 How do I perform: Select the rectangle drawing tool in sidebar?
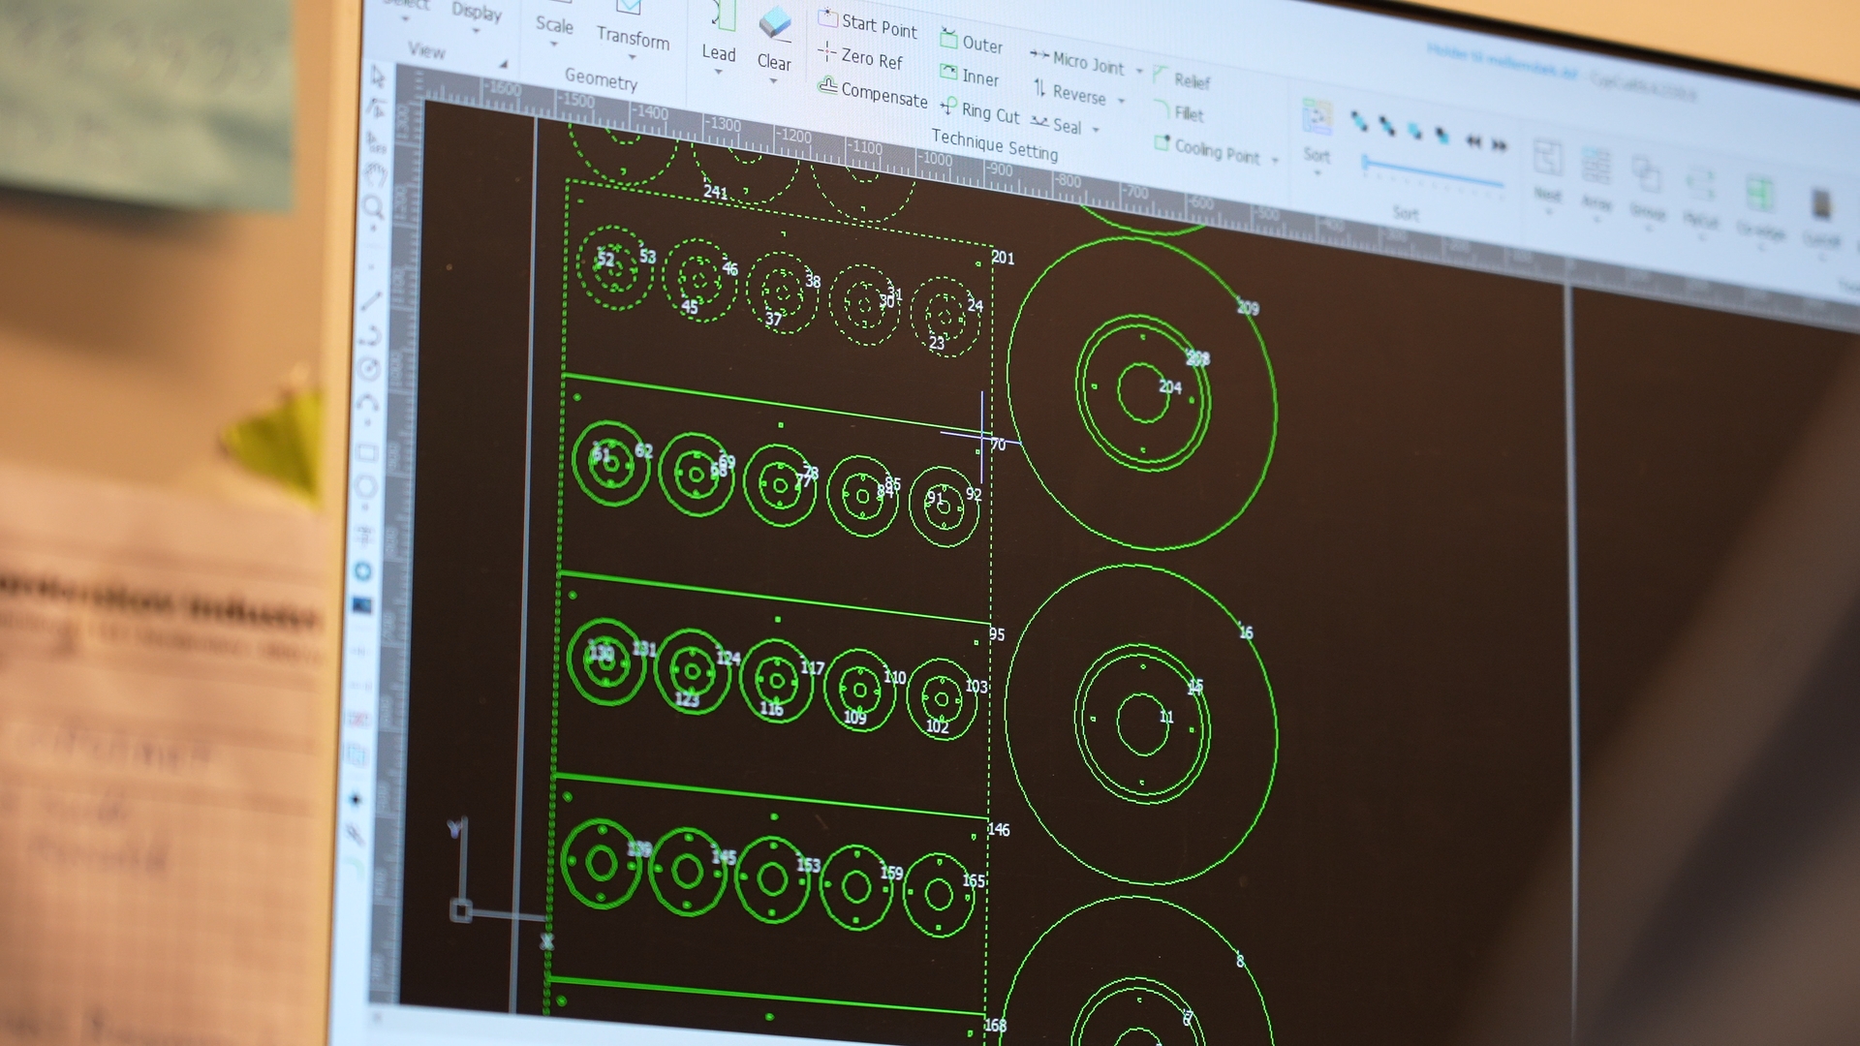[x=367, y=452]
